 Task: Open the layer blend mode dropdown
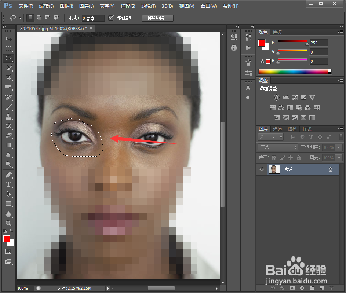(278, 147)
